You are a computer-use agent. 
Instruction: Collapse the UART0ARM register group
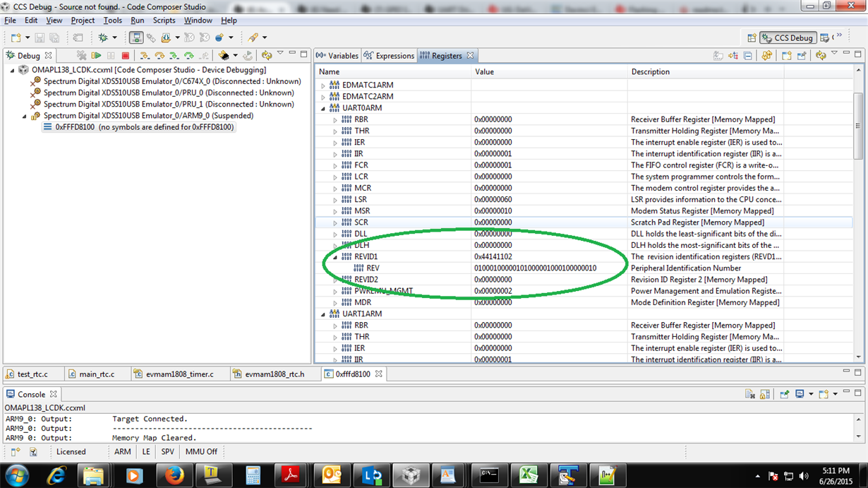point(323,108)
